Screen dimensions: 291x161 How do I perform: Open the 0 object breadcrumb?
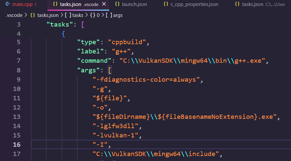point(98,15)
